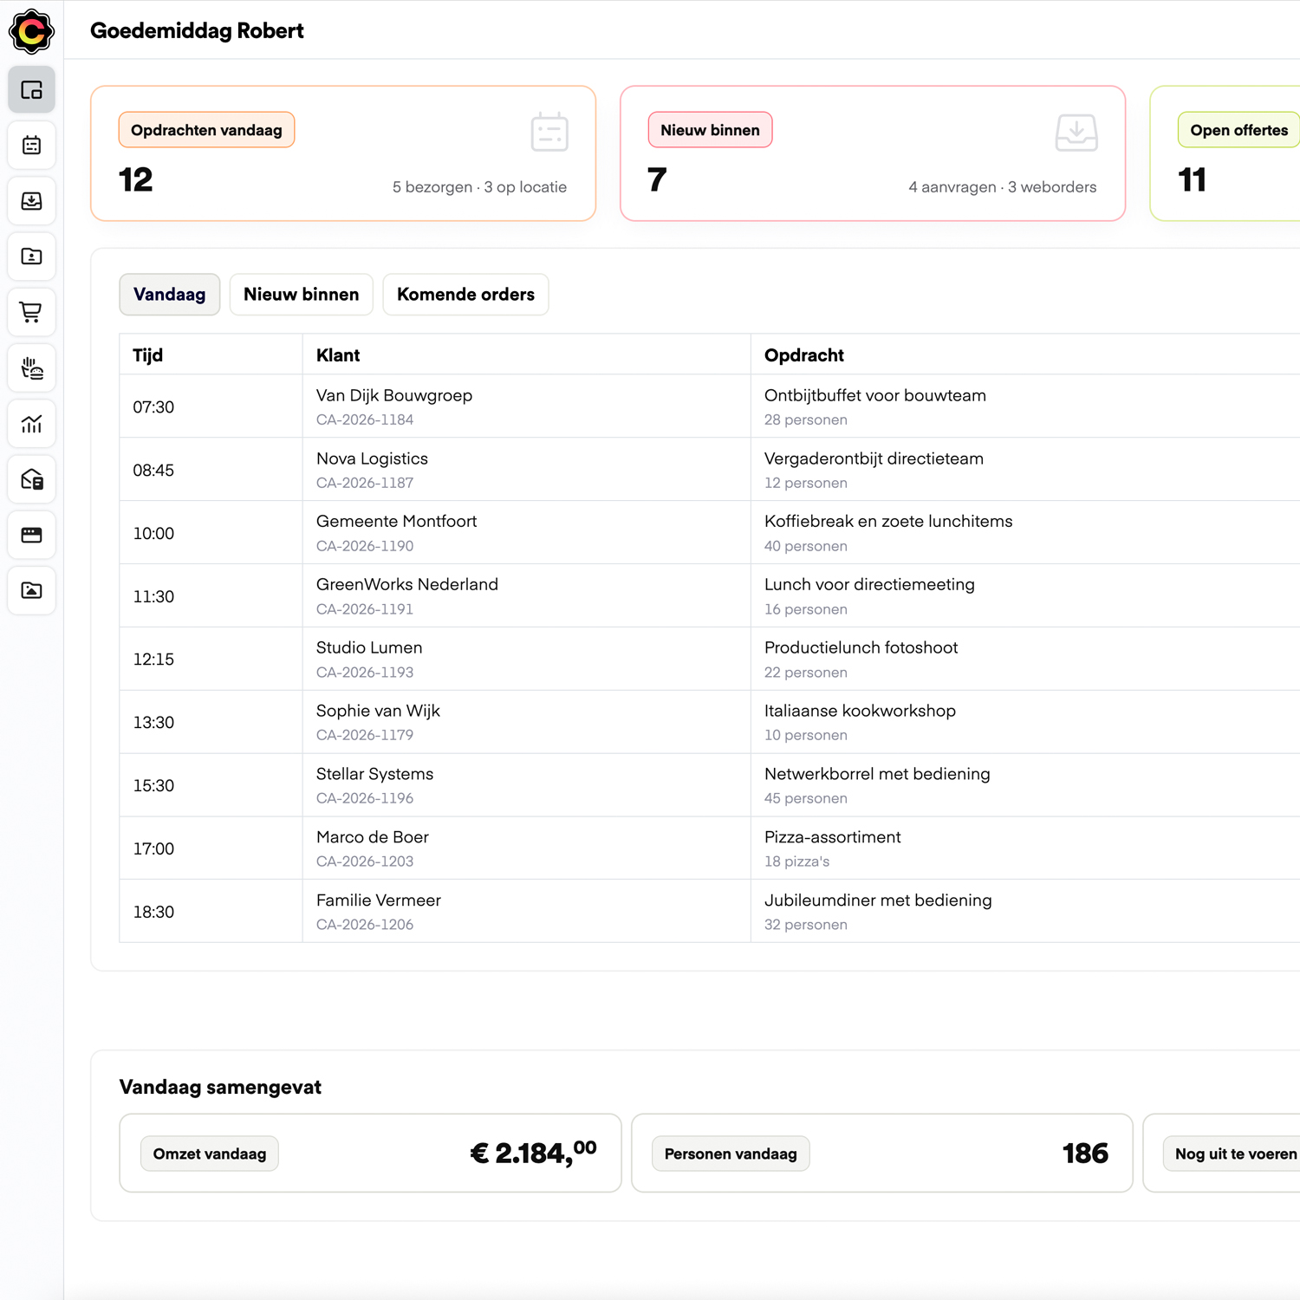Open the inbox download tray sidebar icon
The image size is (1300, 1300).
click(31, 201)
